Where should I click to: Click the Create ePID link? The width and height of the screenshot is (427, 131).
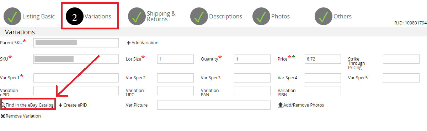pos(73,105)
